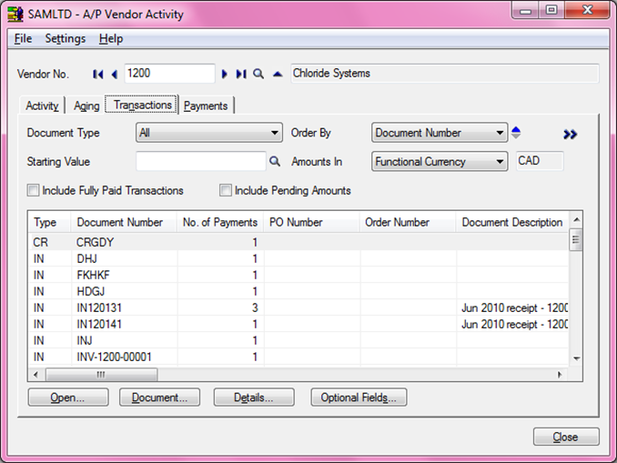The width and height of the screenshot is (617, 463).
Task: Select the INJ document row
Action: click(x=298, y=340)
